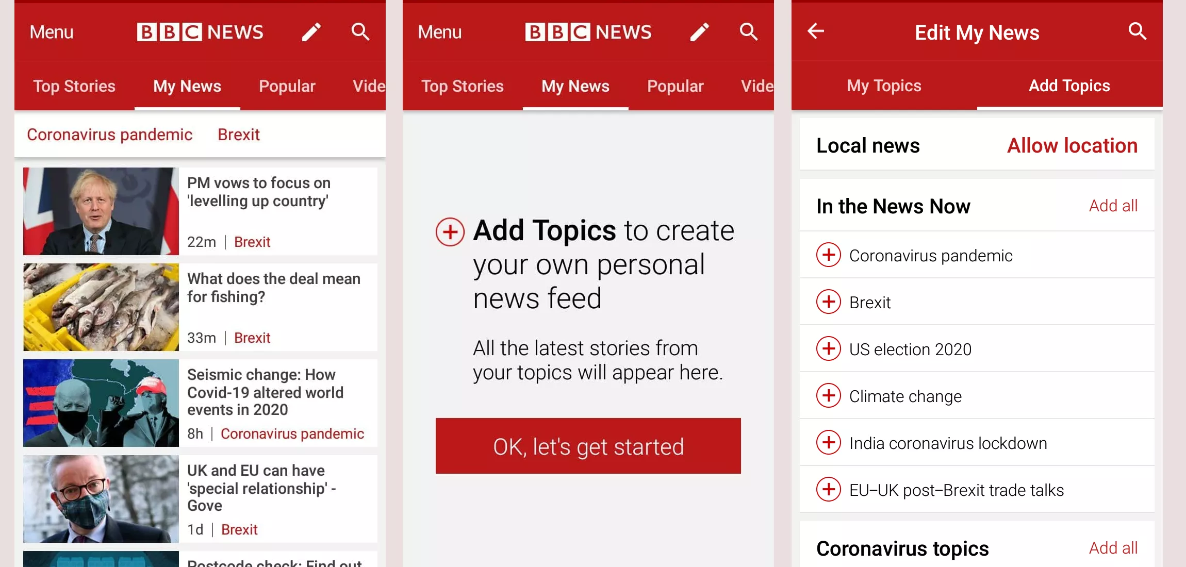Switch to Popular tab on first screen
The width and height of the screenshot is (1186, 567).
click(287, 86)
